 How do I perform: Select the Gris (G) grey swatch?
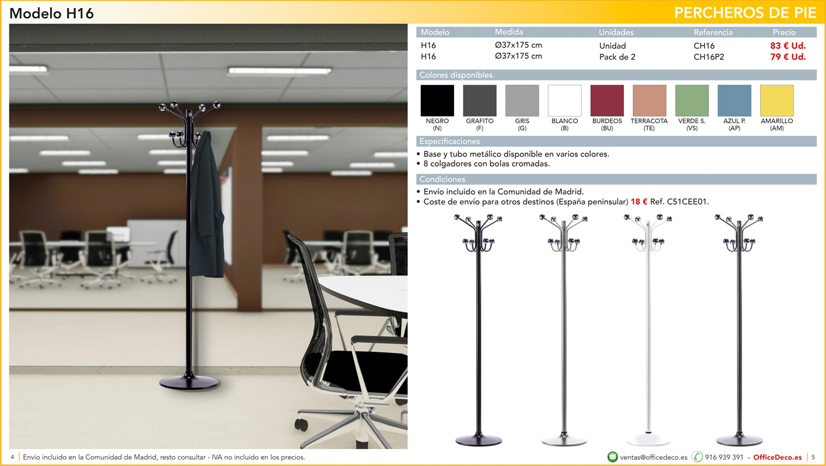522,101
